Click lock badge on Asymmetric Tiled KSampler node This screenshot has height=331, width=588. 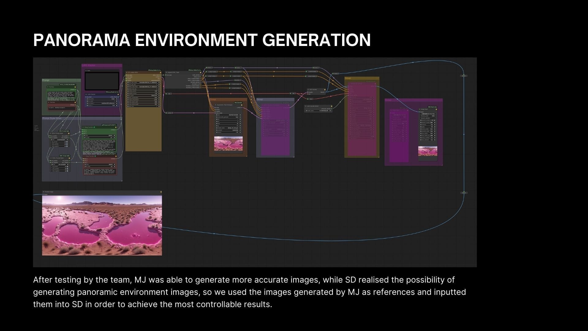[x=242, y=105]
